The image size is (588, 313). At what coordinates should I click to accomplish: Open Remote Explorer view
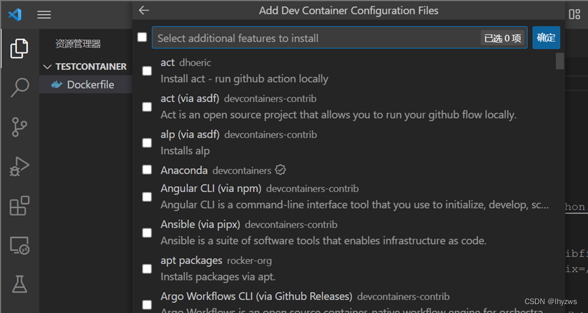[19, 246]
